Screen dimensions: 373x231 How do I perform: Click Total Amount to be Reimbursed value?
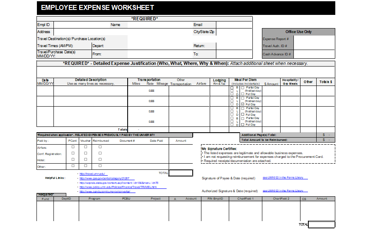(x=326, y=140)
